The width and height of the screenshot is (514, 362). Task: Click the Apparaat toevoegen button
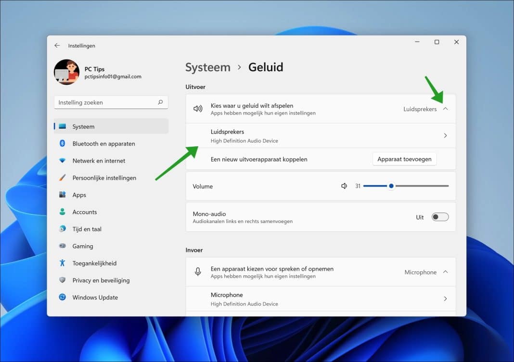[x=404, y=159]
